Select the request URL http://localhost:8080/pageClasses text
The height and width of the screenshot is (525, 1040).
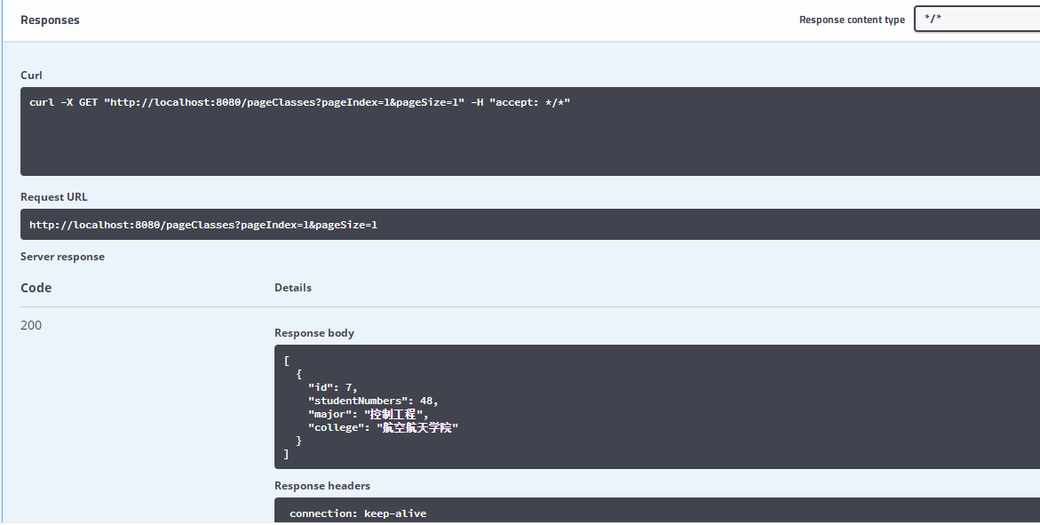tap(203, 225)
